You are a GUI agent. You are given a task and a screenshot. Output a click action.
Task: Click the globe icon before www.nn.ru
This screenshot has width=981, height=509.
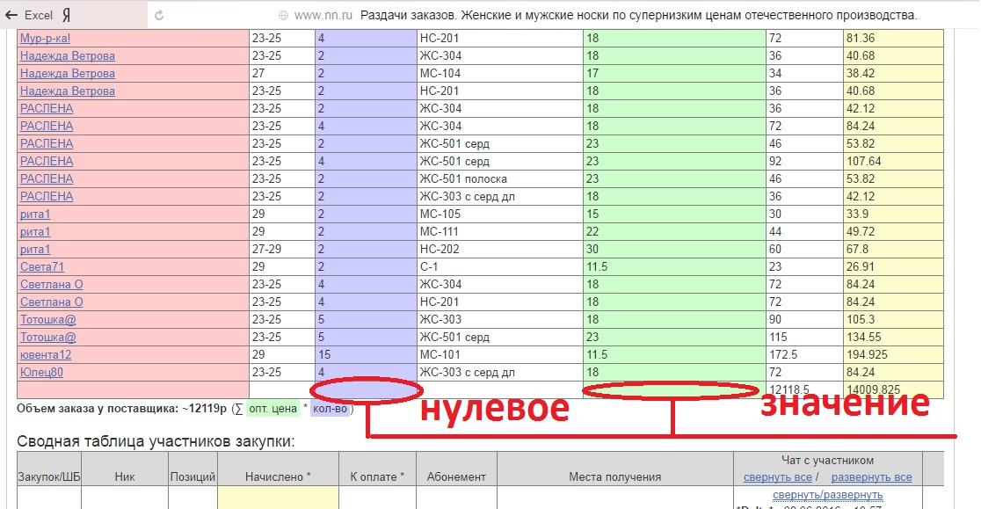(283, 15)
